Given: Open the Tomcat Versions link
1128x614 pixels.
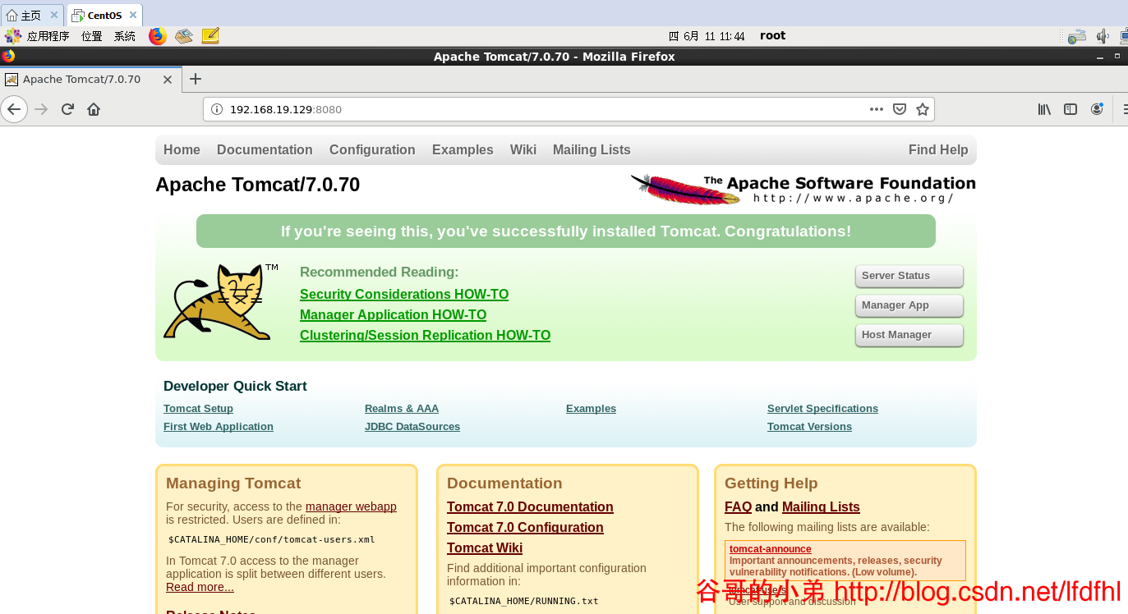Looking at the screenshot, I should point(809,427).
